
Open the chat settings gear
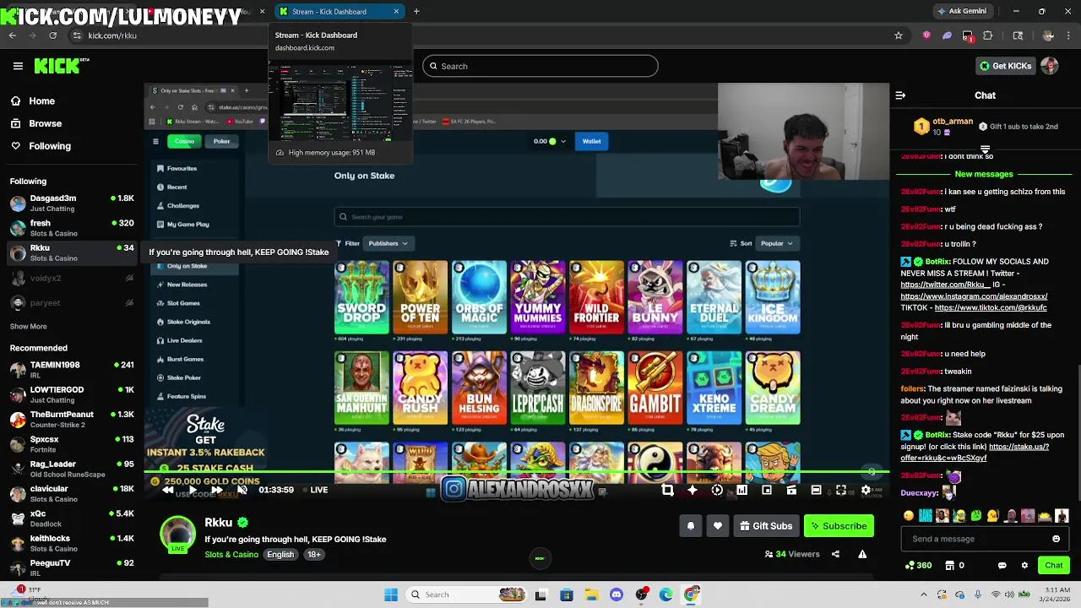coord(1024,565)
